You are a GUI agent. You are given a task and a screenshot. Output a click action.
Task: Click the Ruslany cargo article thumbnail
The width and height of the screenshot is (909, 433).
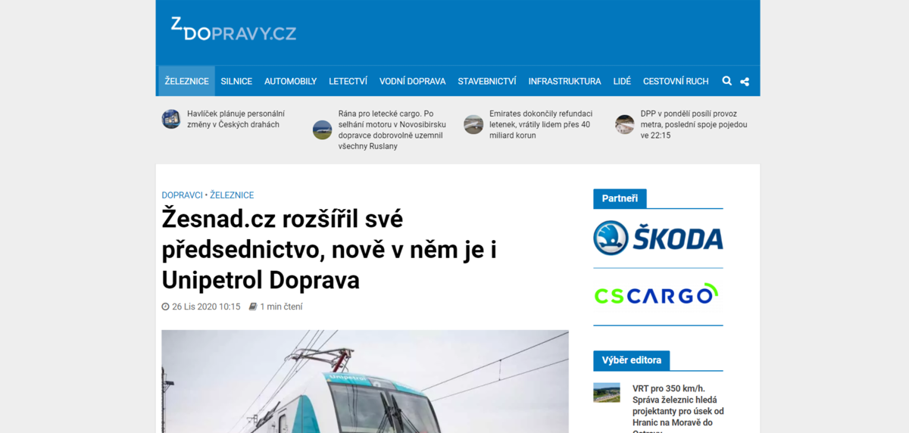(x=322, y=129)
